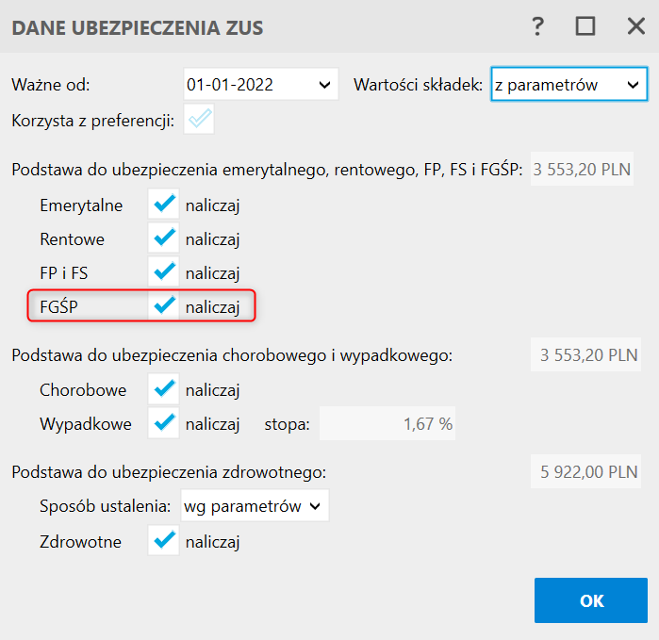Image resolution: width=659 pixels, height=640 pixels.
Task: Click the chorobowe and wypadkowe base field
Action: [588, 355]
